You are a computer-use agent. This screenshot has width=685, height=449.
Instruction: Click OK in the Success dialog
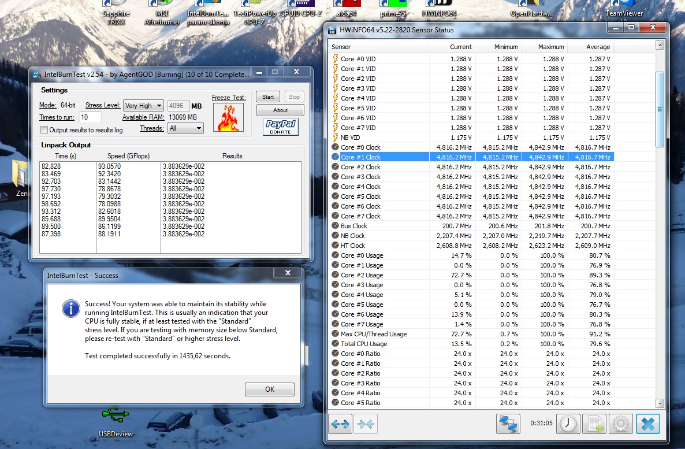[270, 389]
